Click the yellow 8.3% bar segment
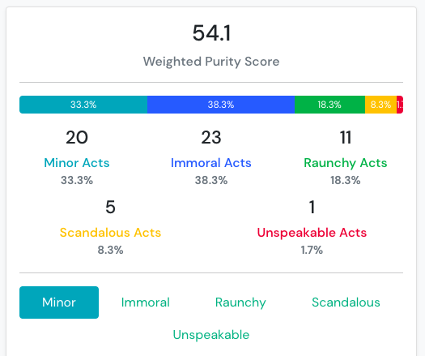This screenshot has height=356, width=425. point(380,105)
